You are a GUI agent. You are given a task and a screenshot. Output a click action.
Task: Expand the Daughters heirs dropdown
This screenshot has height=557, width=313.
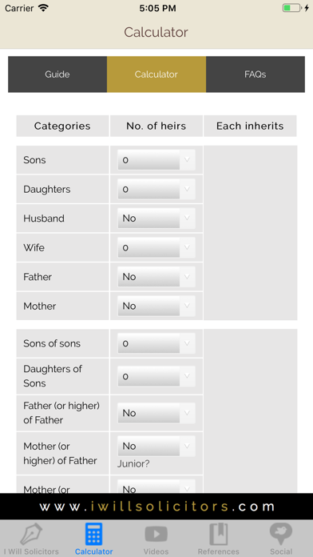point(156,190)
